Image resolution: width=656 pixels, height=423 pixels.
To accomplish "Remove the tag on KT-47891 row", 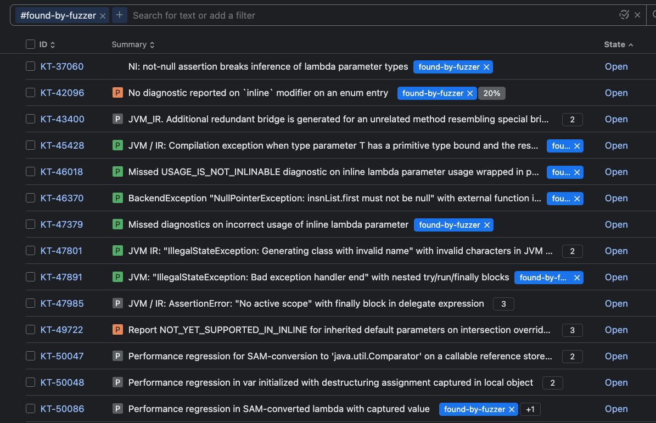I will (x=577, y=278).
